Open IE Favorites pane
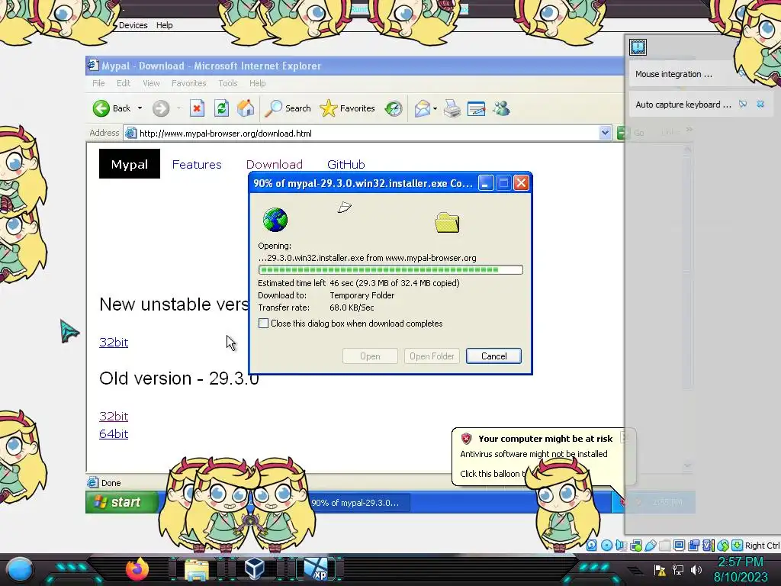The height and width of the screenshot is (586, 781). coord(347,108)
